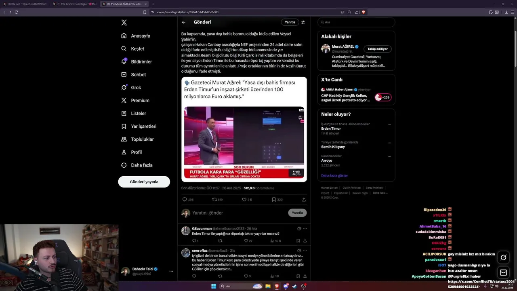
Task: Open Discord from the taskbar
Action: click(286, 286)
